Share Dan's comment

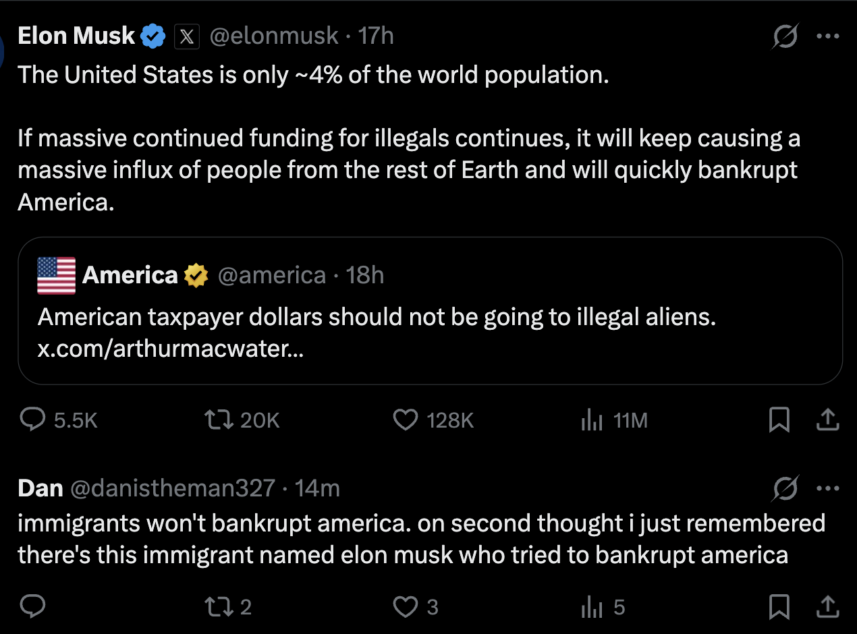[827, 607]
